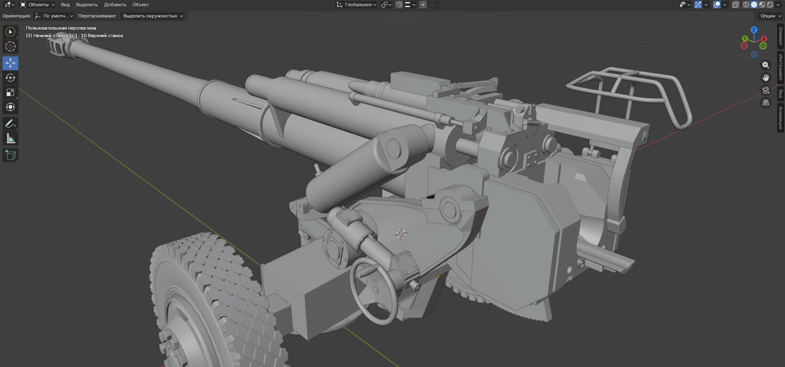Select the Select Box tool

tap(10, 32)
